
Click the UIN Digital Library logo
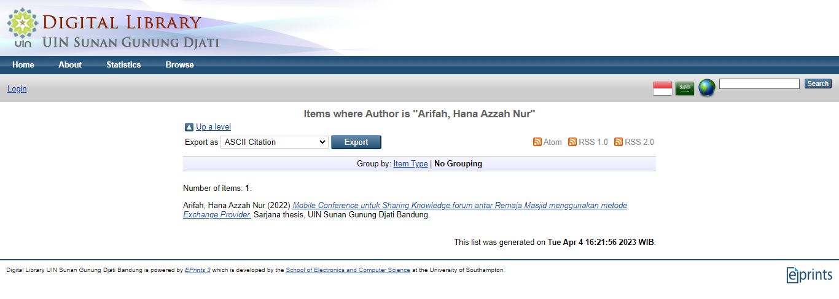coord(113,29)
